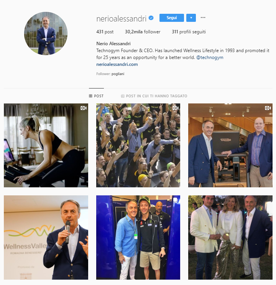
Task: Click video icon on gym equipment post
Action: click(x=268, y=108)
